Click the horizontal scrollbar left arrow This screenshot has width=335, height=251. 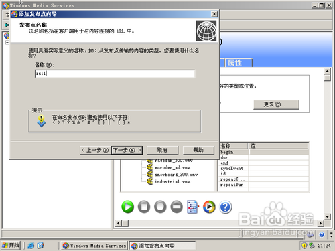point(119,223)
